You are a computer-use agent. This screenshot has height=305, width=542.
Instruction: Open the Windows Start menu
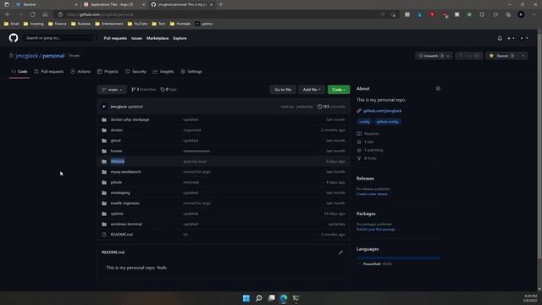pyautogui.click(x=246, y=298)
